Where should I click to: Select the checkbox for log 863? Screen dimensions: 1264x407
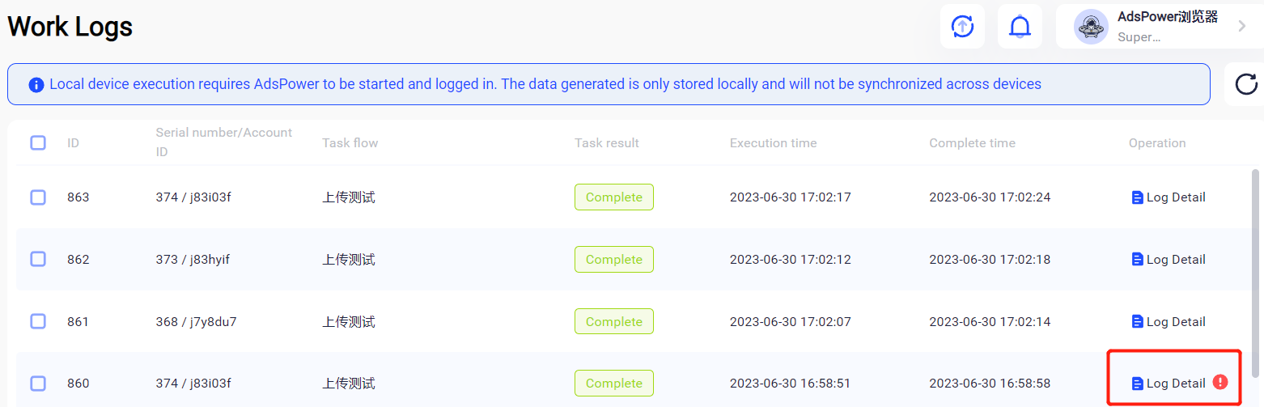click(38, 197)
